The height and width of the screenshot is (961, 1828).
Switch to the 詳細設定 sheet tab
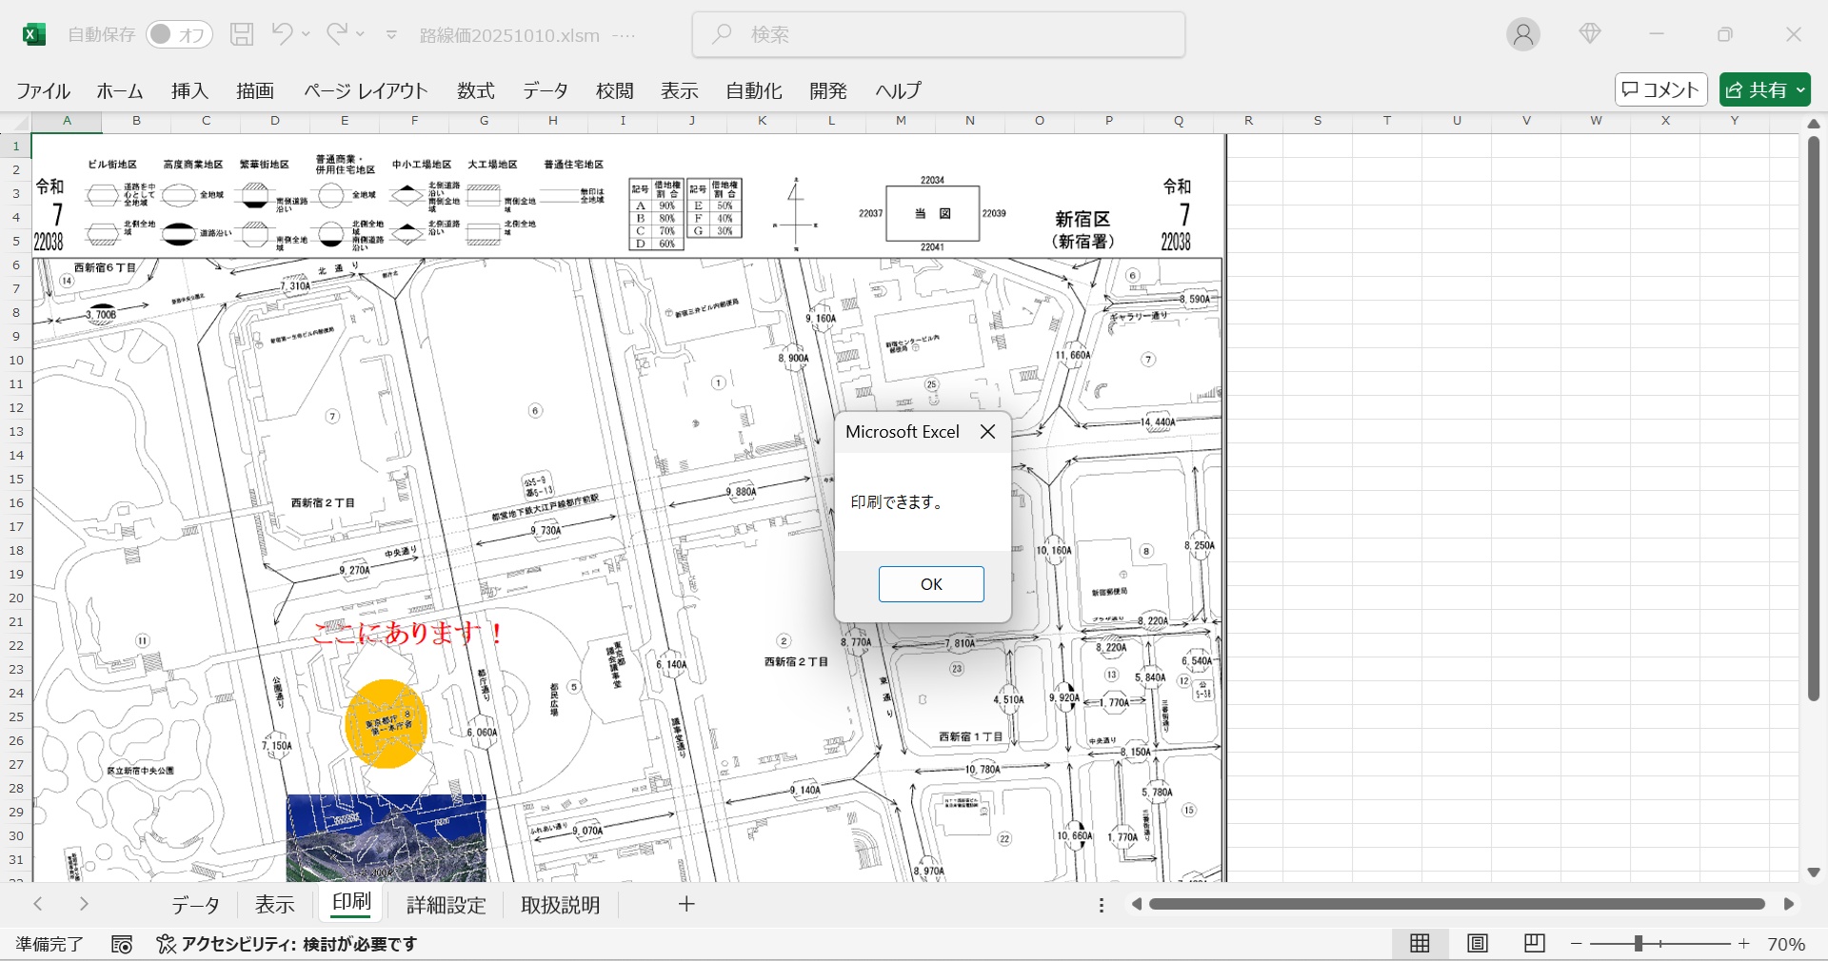click(x=446, y=905)
